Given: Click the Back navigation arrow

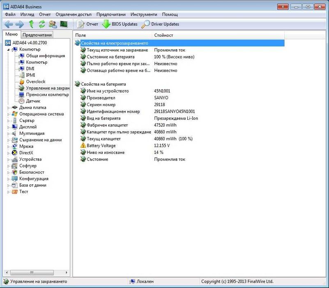Looking at the screenshot, I should tap(9, 24).
